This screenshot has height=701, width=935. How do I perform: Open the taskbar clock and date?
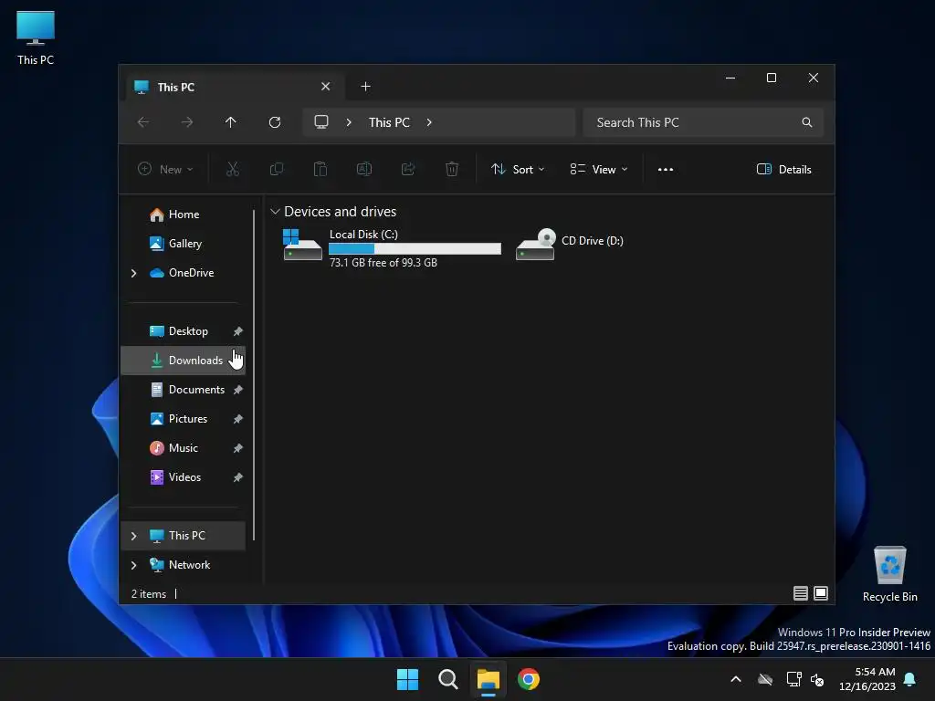[867, 679]
